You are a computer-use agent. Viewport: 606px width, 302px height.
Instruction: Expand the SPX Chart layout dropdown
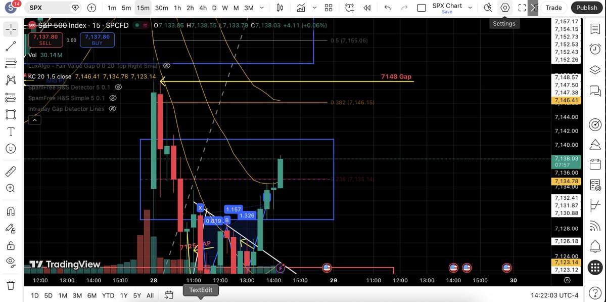(470, 8)
